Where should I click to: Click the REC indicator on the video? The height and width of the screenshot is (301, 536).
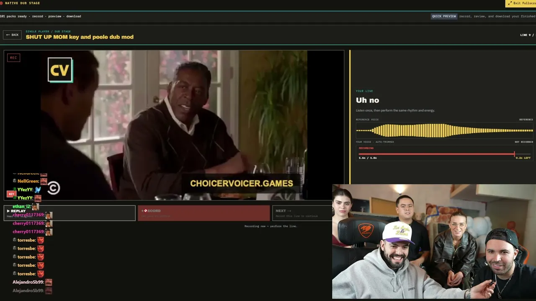(13, 58)
